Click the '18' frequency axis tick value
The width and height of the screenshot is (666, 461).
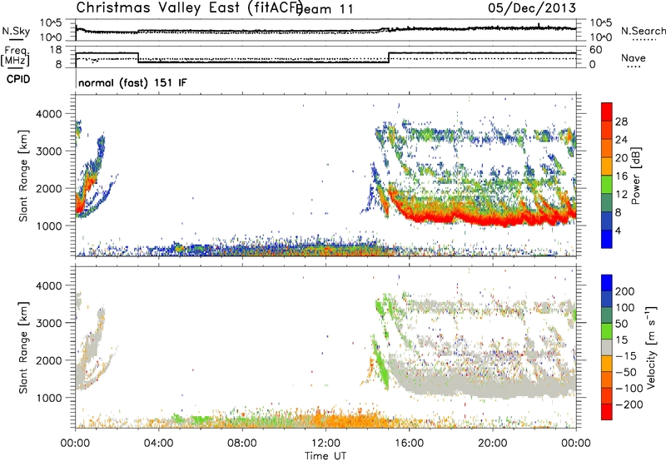pyautogui.click(x=56, y=50)
